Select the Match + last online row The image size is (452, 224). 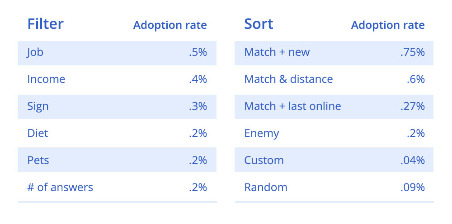(334, 107)
